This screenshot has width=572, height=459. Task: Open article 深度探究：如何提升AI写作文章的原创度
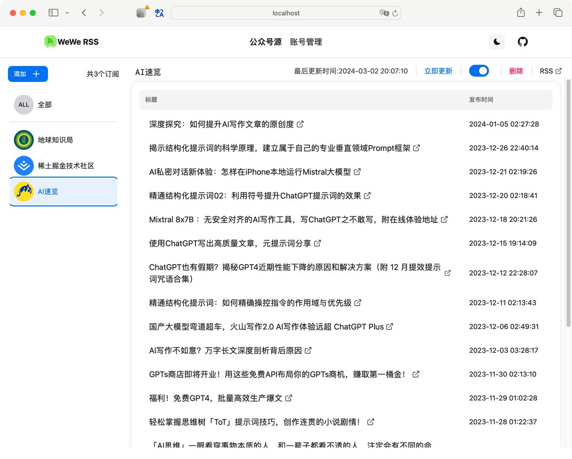click(222, 124)
